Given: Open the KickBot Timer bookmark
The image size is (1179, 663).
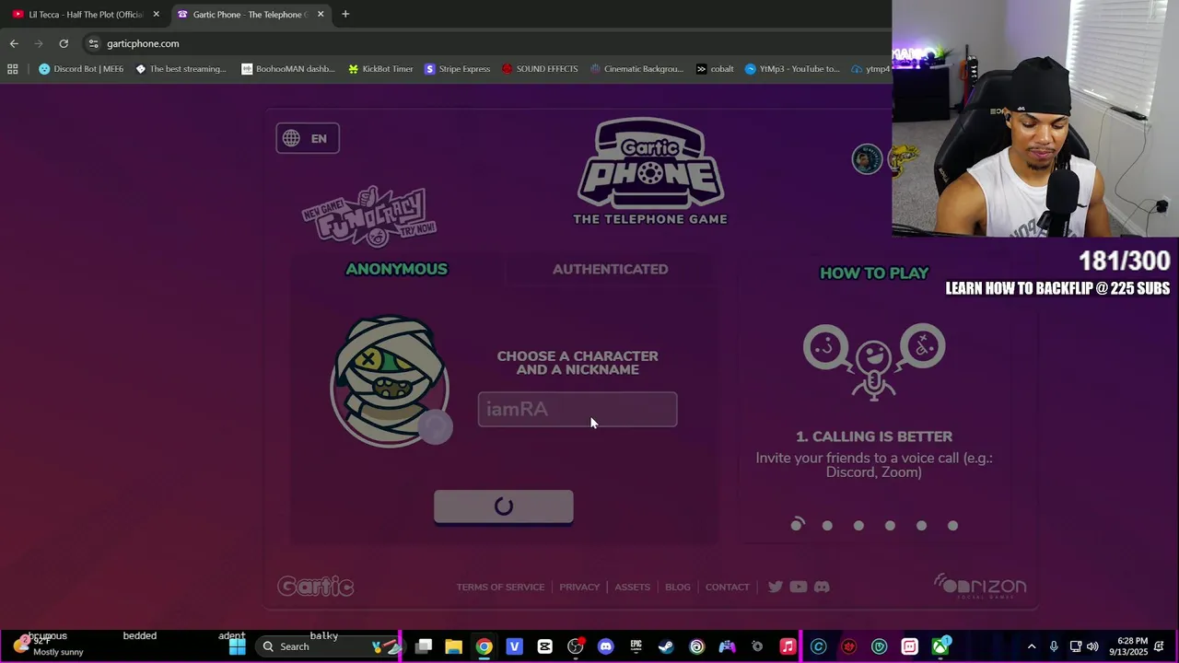Looking at the screenshot, I should [x=379, y=69].
